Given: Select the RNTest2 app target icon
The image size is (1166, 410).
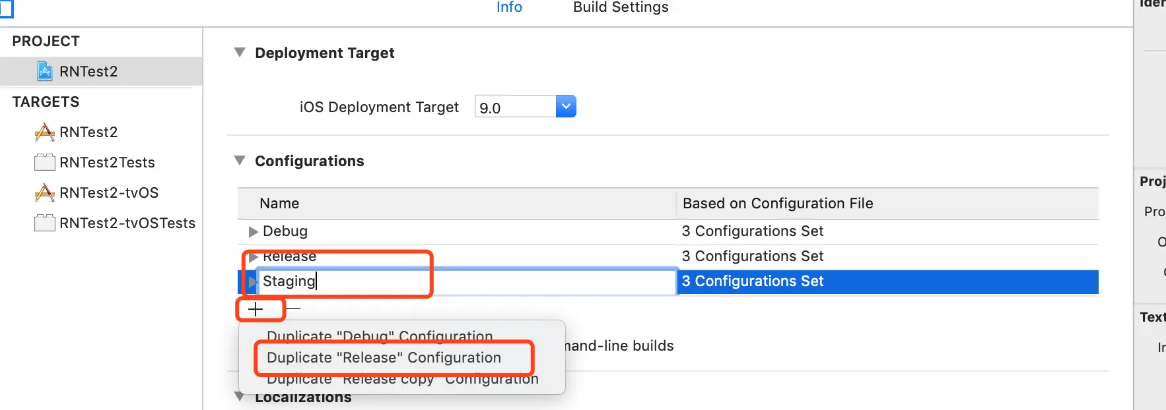Looking at the screenshot, I should (x=44, y=132).
